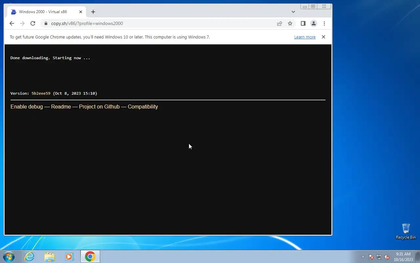The width and height of the screenshot is (420, 263).
Task: Open a new tab with the plus button
Action: pyautogui.click(x=93, y=12)
